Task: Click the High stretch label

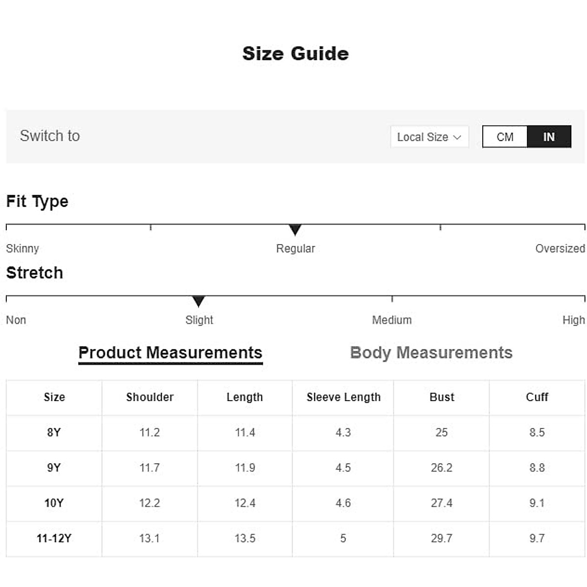Action: tap(573, 320)
